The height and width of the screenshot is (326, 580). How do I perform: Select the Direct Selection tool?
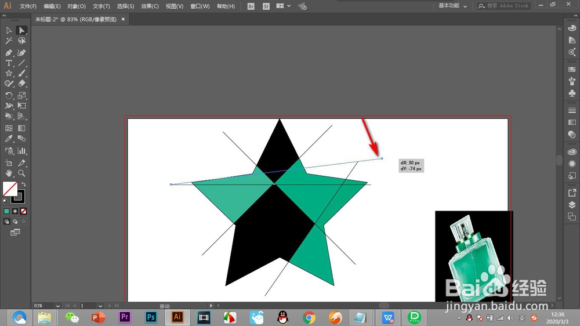(22, 30)
